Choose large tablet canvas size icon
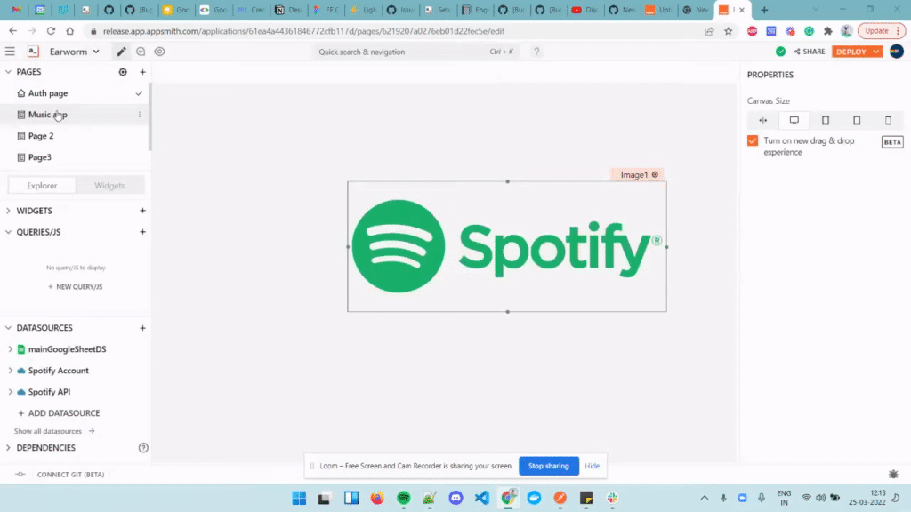The width and height of the screenshot is (911, 512). point(826,121)
